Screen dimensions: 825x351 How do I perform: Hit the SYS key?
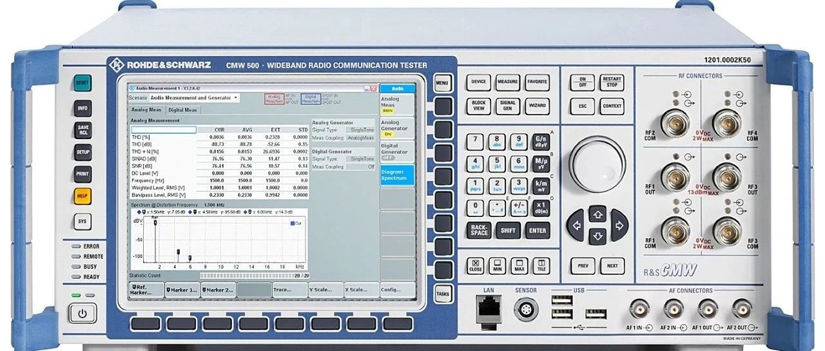point(82,222)
